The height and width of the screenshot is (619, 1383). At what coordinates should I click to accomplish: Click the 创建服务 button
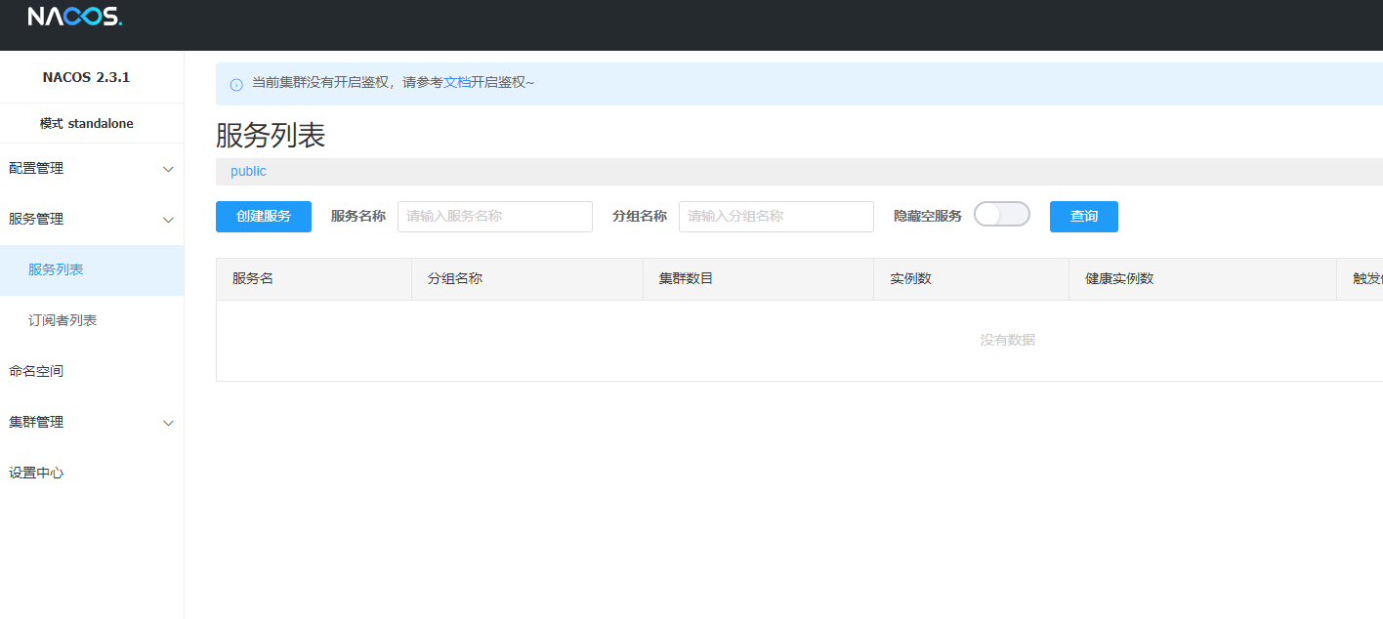point(264,217)
